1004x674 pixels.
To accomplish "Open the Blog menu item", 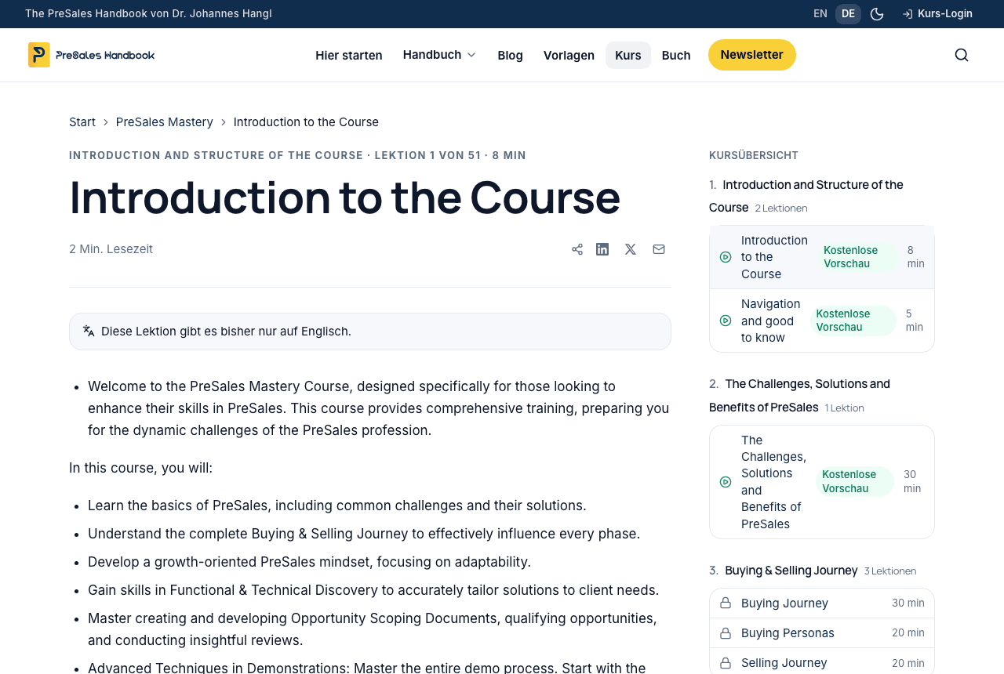I will (510, 55).
